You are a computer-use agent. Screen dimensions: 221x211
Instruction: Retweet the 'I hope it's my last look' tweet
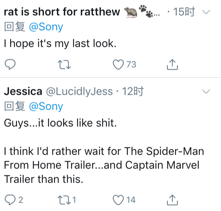click(64, 65)
